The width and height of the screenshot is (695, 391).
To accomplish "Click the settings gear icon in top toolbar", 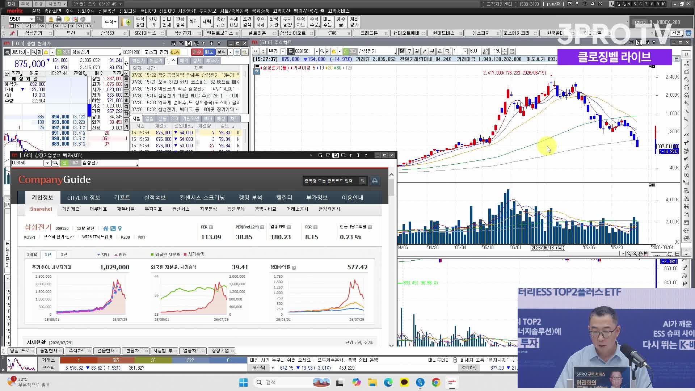I will pos(83,19).
